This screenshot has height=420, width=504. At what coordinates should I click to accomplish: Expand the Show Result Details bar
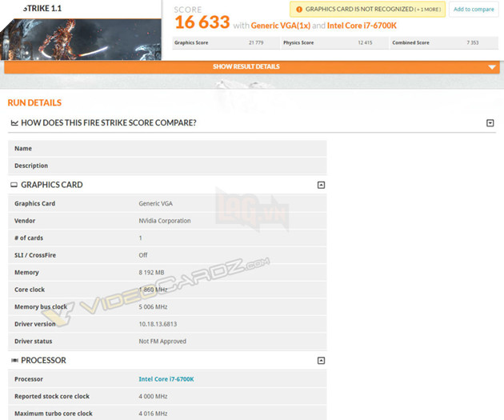coord(252,67)
